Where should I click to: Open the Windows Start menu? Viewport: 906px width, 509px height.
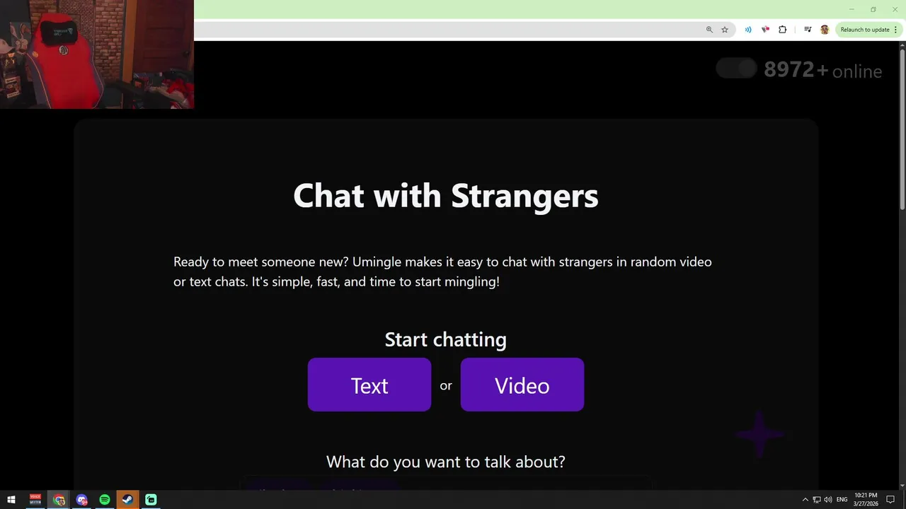(11, 500)
